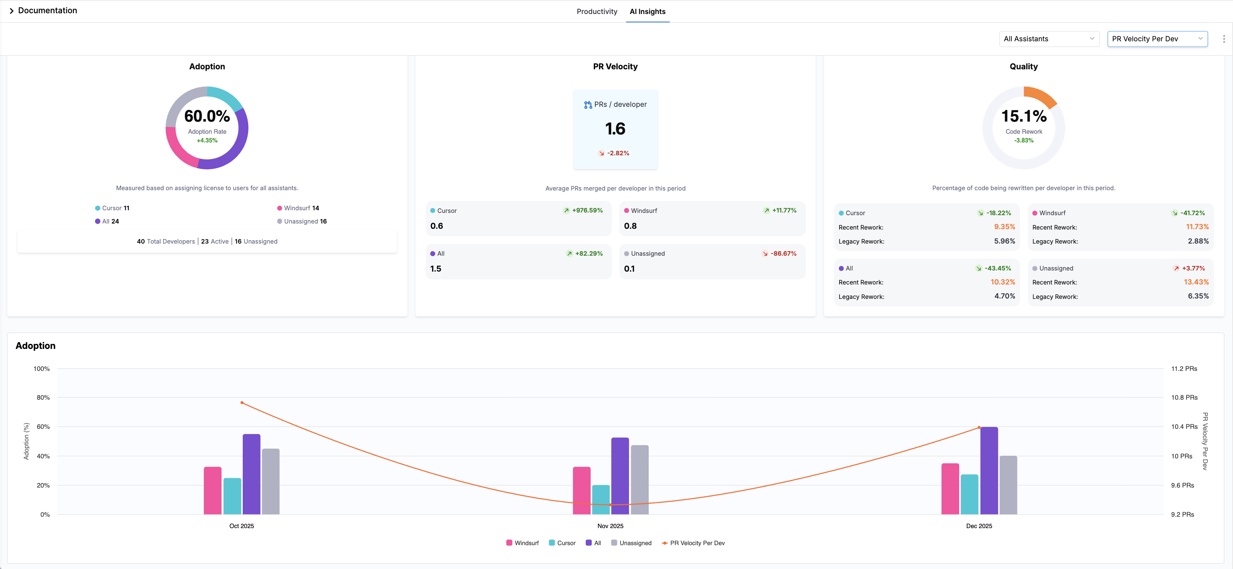This screenshot has width=1233, height=569.
Task: Click the red trend arrow by -86.67%
Action: point(765,254)
